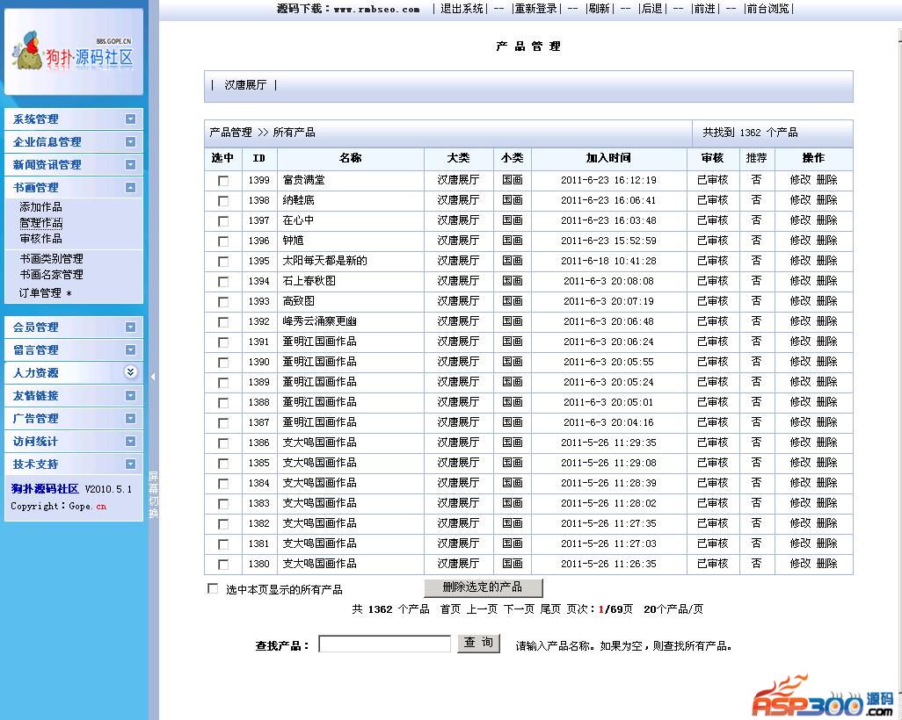The width and height of the screenshot is (902, 720).
Task: Expand the 技术支持 section arrow
Action: [131, 464]
